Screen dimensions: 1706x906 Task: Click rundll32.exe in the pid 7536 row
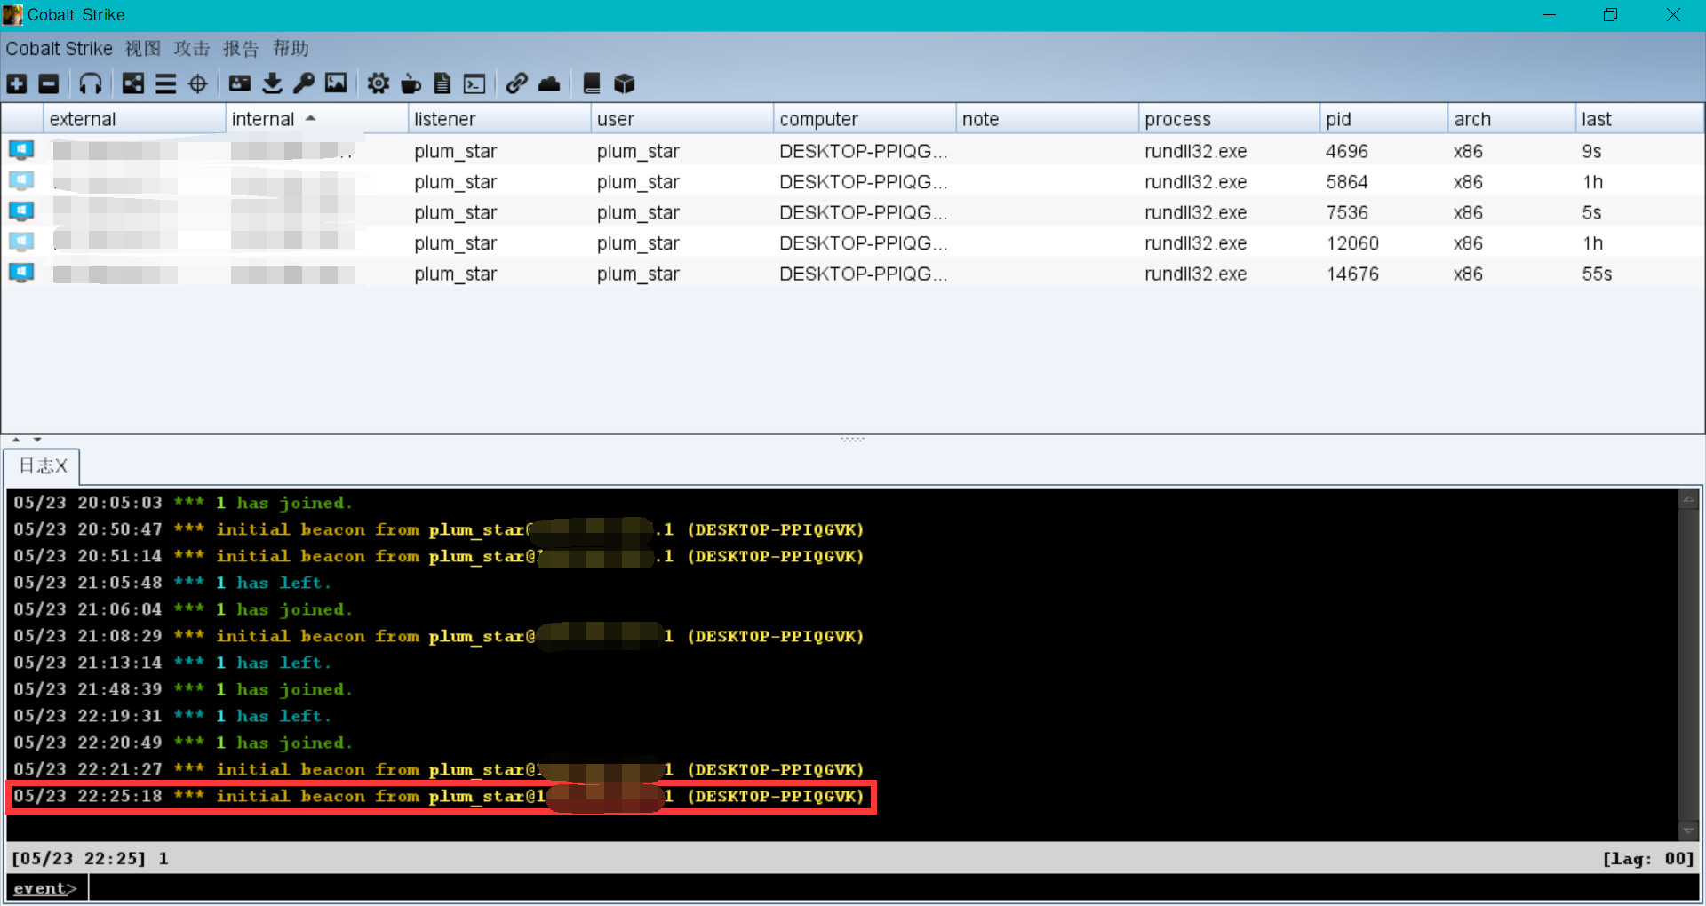point(1195,212)
